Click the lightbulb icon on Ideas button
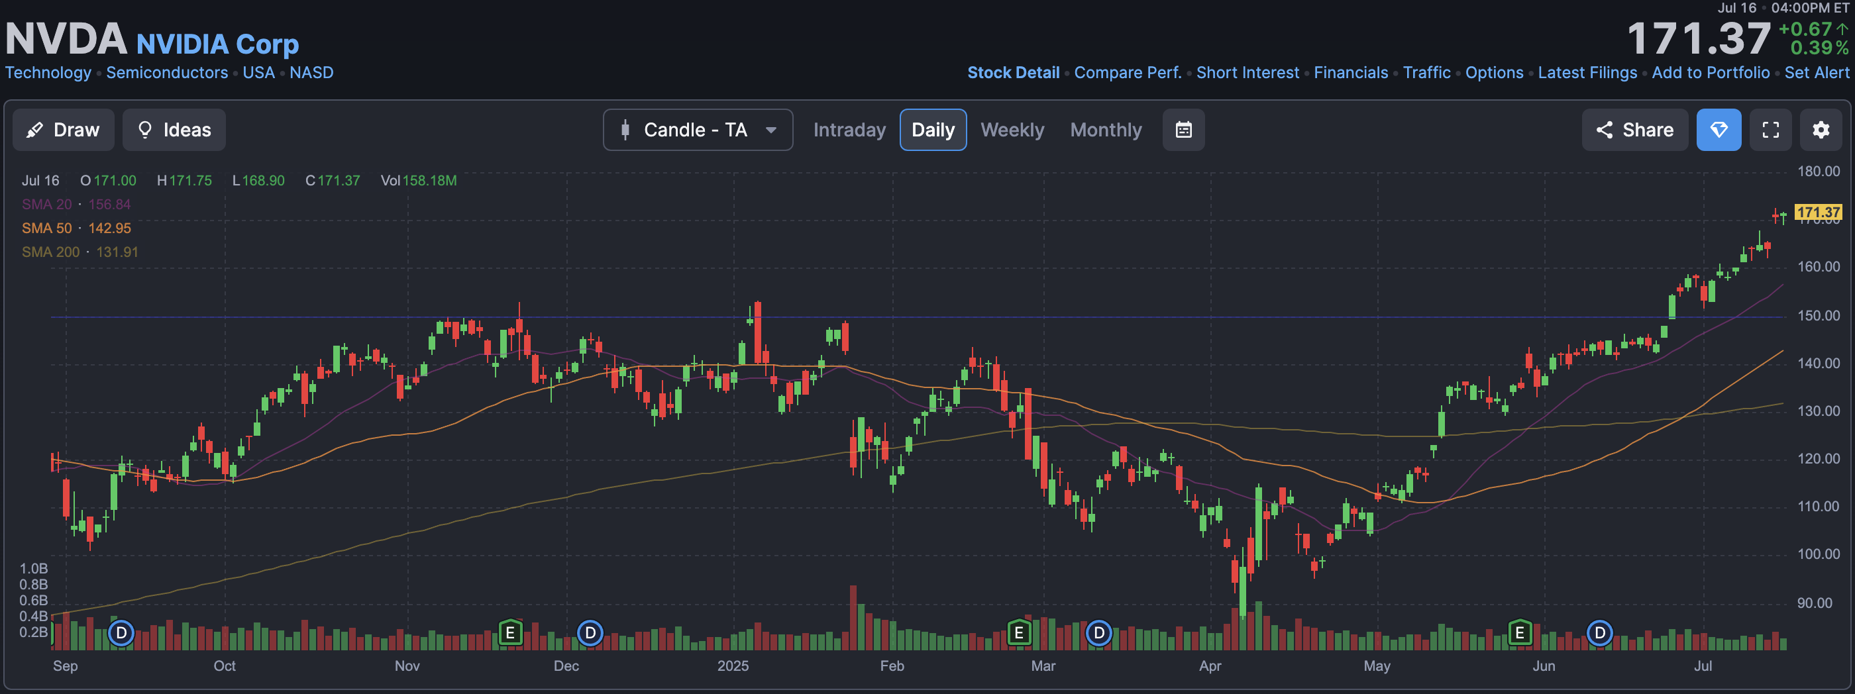 pyautogui.click(x=144, y=130)
